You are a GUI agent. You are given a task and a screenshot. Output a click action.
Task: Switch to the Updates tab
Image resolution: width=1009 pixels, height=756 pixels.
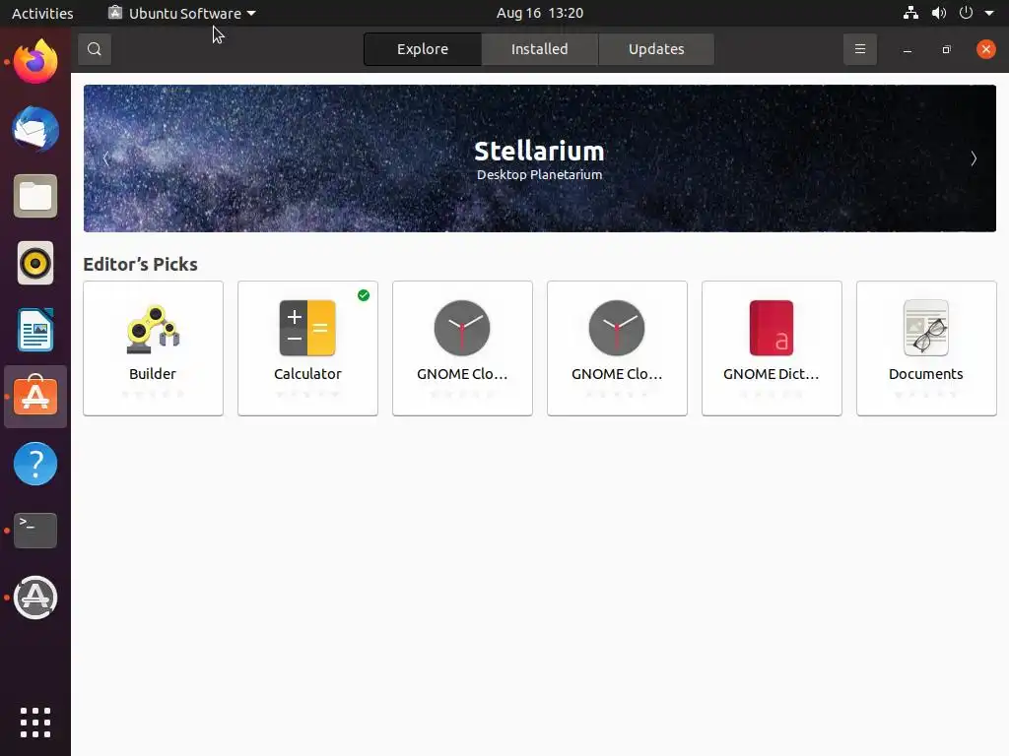point(656,49)
